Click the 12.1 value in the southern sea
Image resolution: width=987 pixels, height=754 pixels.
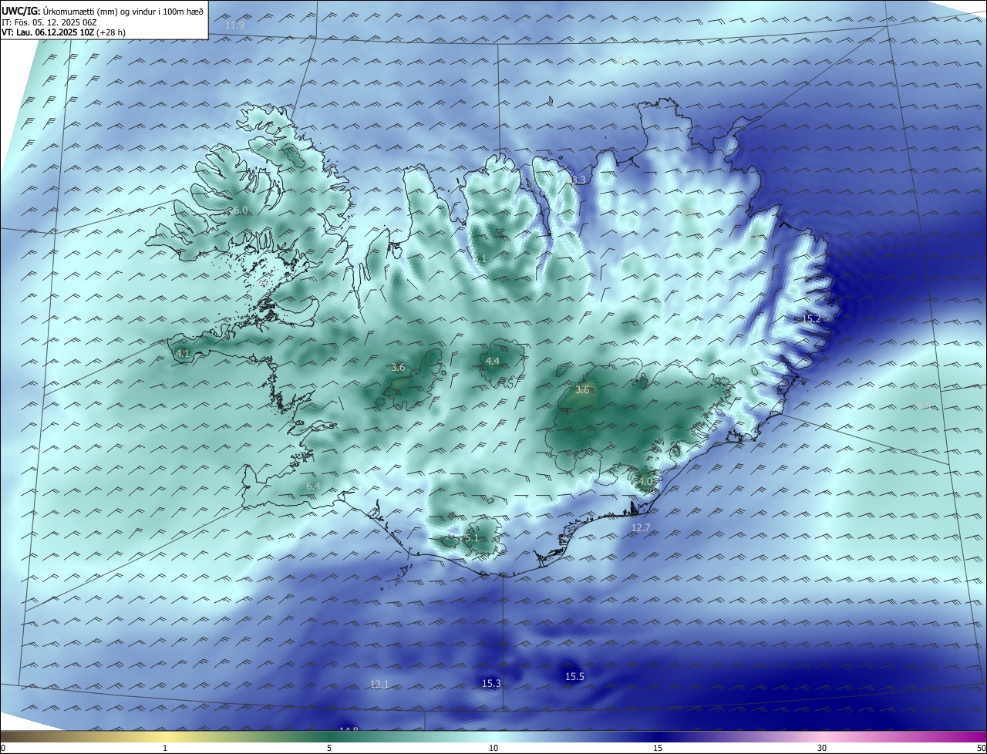click(380, 685)
